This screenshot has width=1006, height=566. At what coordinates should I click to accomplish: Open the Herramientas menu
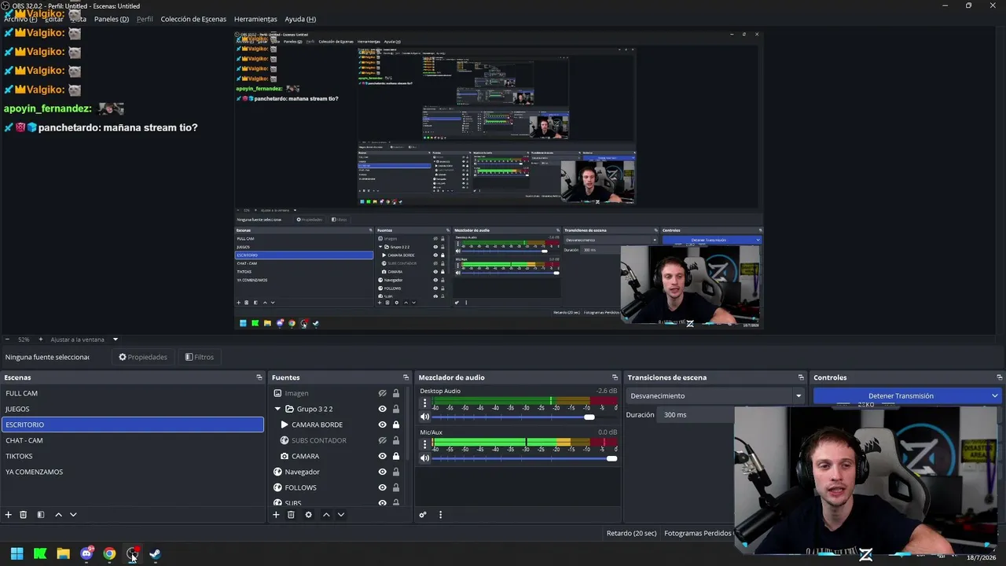click(255, 19)
